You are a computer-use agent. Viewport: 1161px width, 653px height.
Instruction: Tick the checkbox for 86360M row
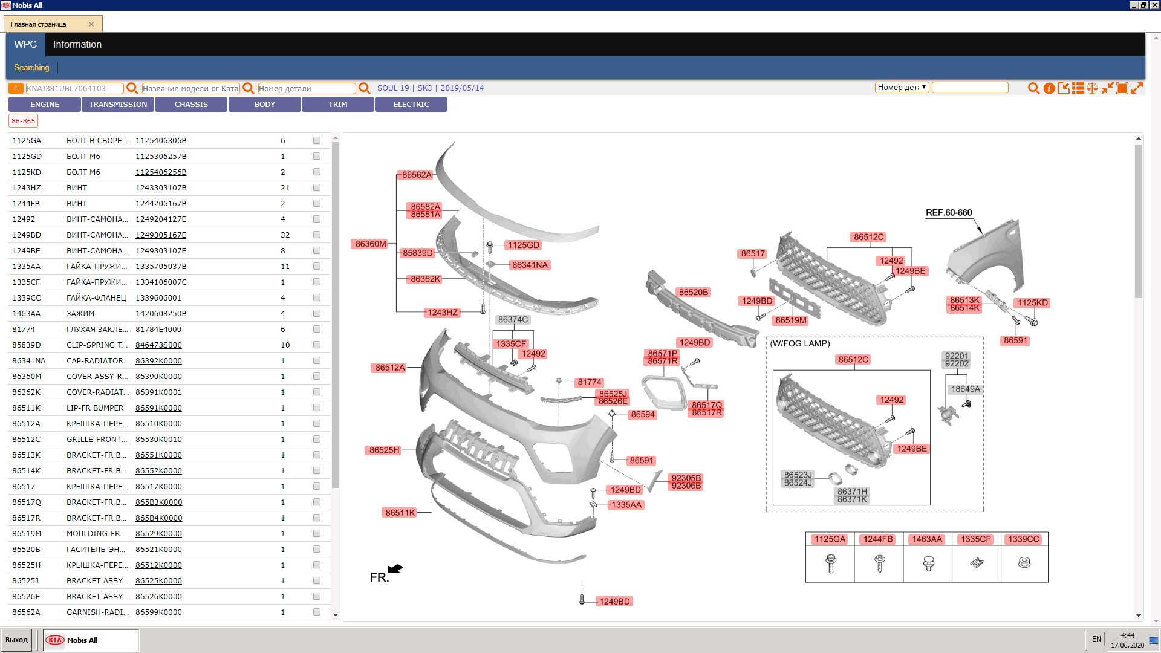316,376
